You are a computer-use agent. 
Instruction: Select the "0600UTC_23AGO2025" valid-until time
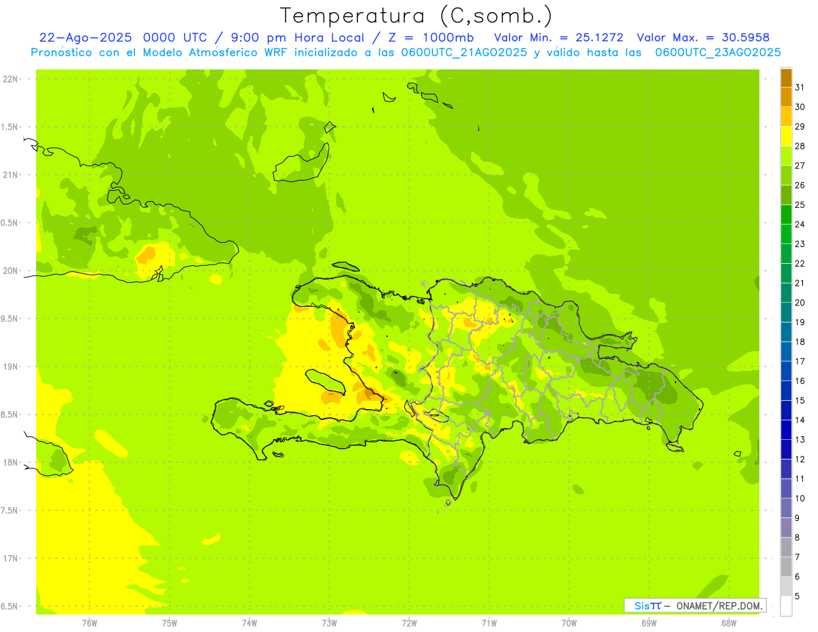[718, 52]
